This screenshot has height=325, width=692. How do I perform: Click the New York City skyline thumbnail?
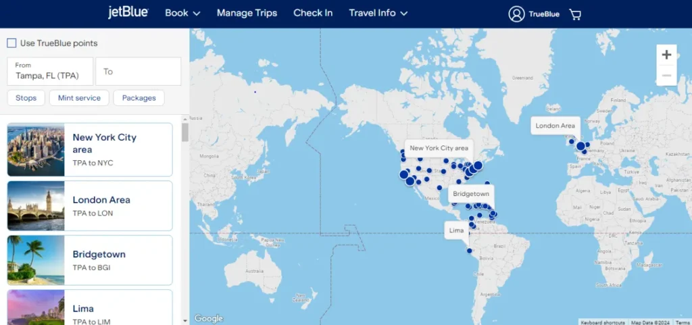pyautogui.click(x=36, y=150)
